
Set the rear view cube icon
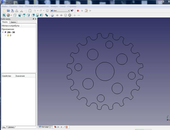click(x=33, y=15)
